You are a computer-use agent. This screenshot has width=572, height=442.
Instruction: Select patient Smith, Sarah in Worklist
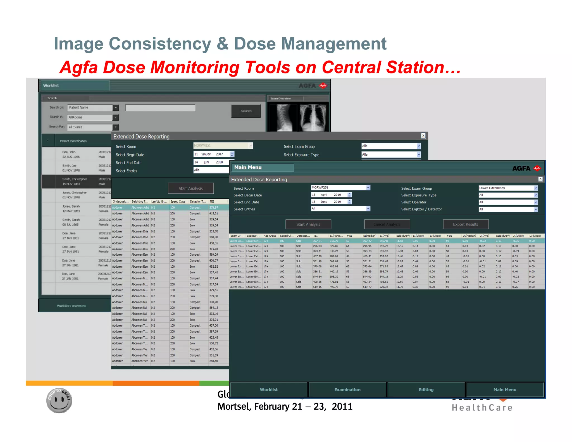77,222
